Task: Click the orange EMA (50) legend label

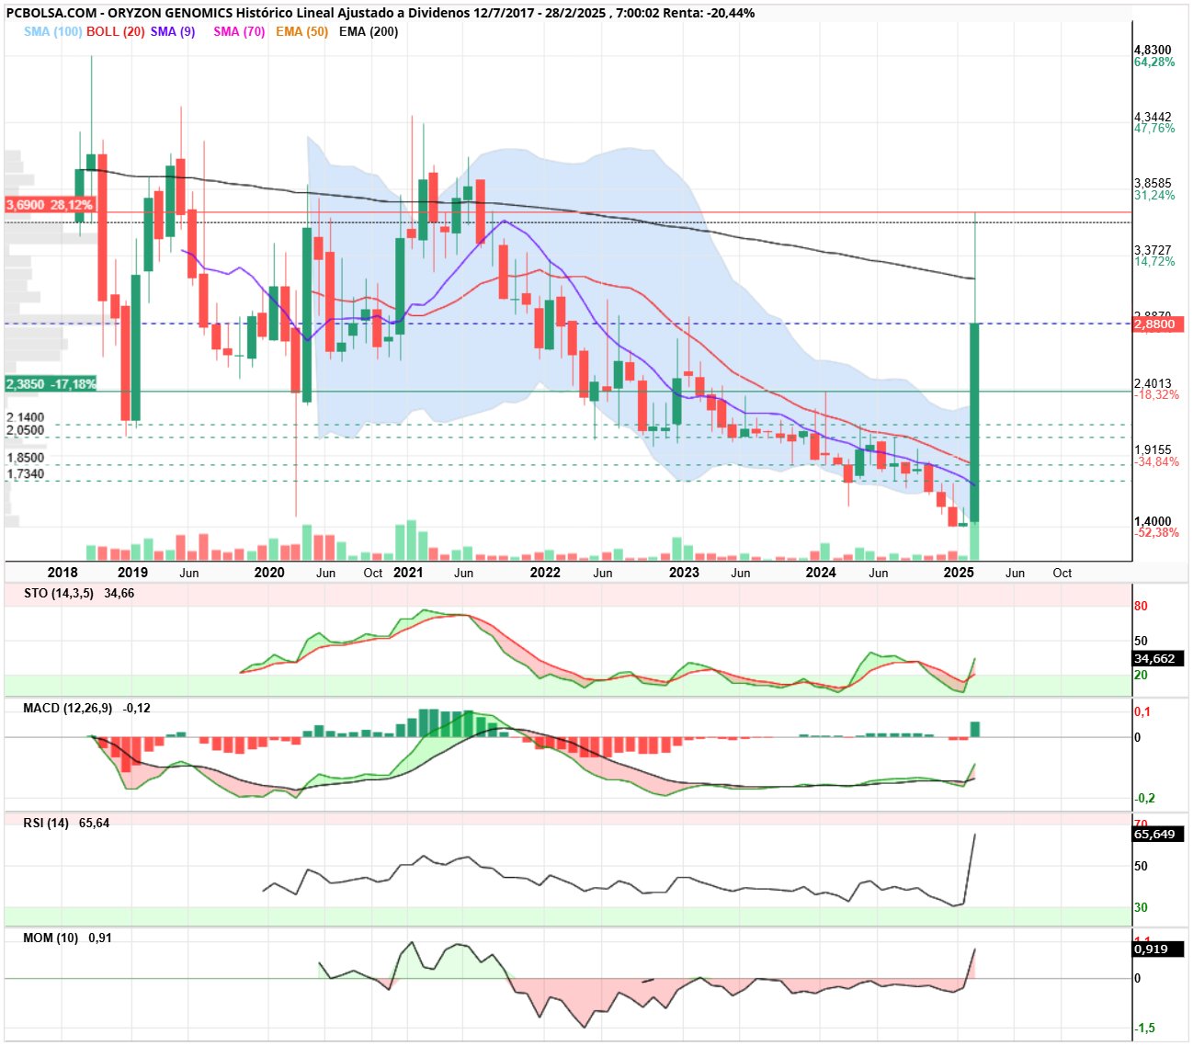Action: click(301, 31)
